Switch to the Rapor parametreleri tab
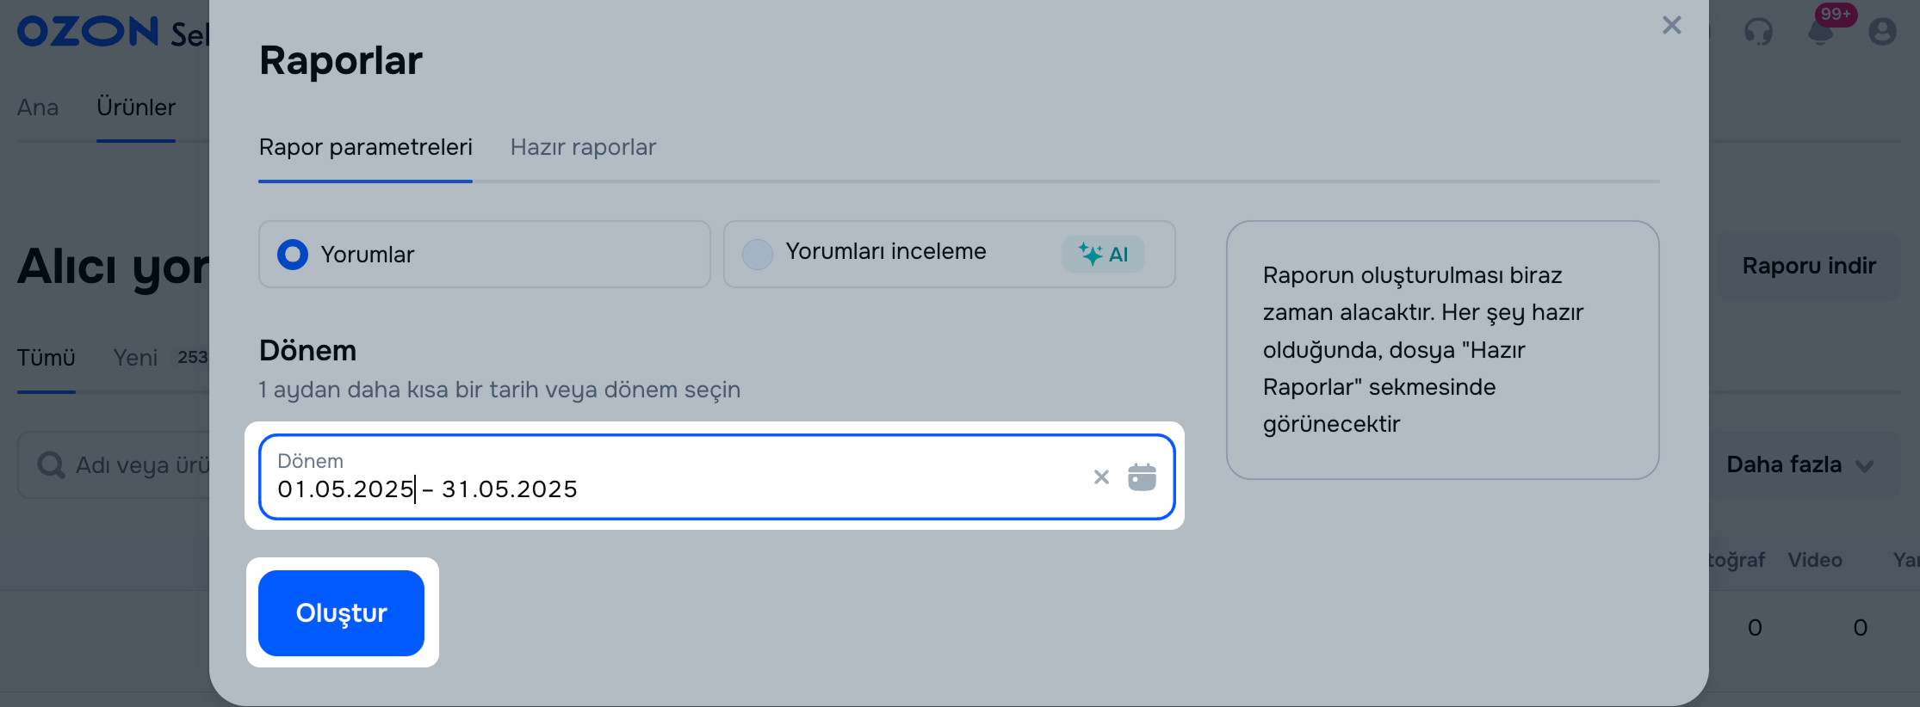Image resolution: width=1920 pixels, height=707 pixels. click(365, 147)
